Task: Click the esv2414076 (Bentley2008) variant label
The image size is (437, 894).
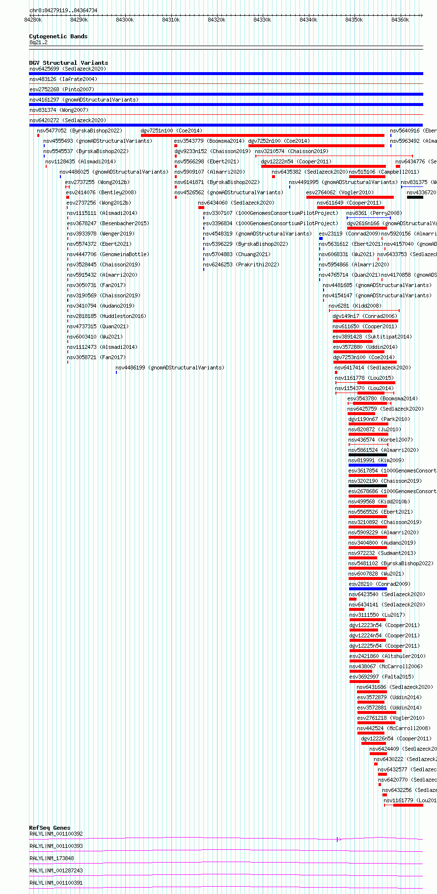Action: (x=102, y=192)
